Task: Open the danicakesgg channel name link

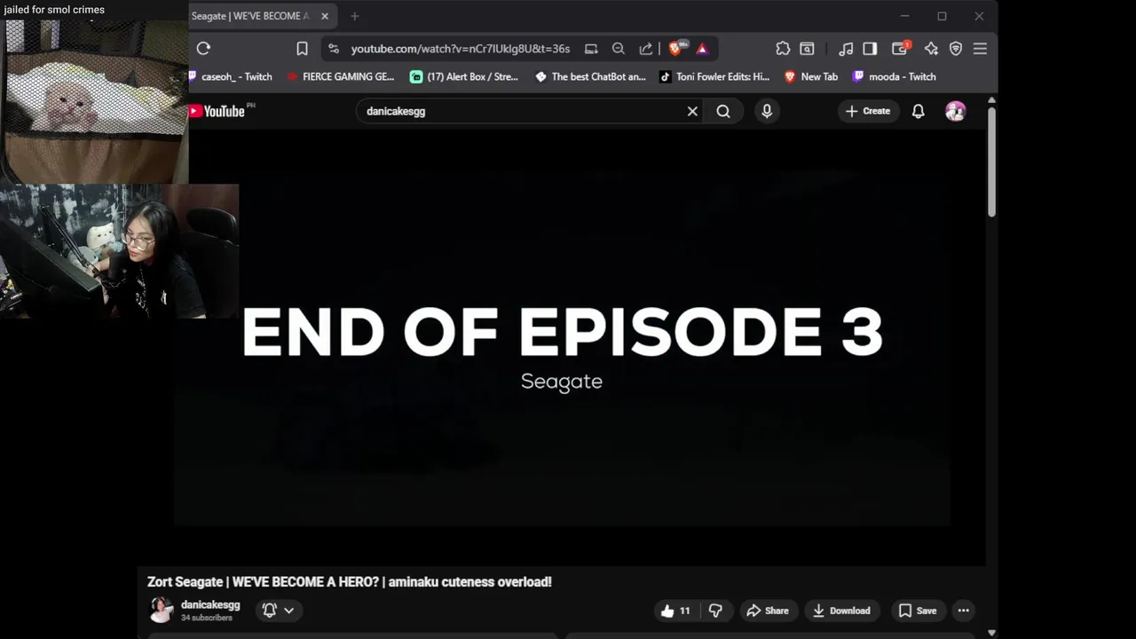Action: click(210, 604)
